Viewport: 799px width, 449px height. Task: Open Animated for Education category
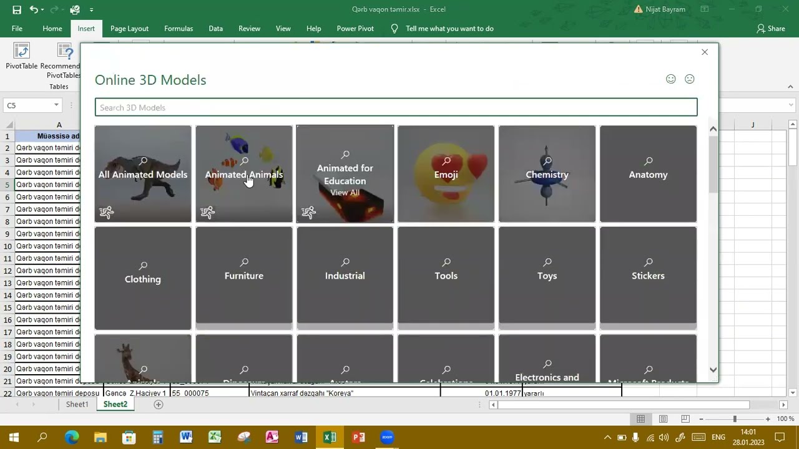[x=345, y=174]
